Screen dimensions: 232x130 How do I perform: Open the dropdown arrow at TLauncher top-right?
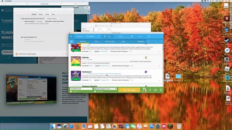click(161, 36)
